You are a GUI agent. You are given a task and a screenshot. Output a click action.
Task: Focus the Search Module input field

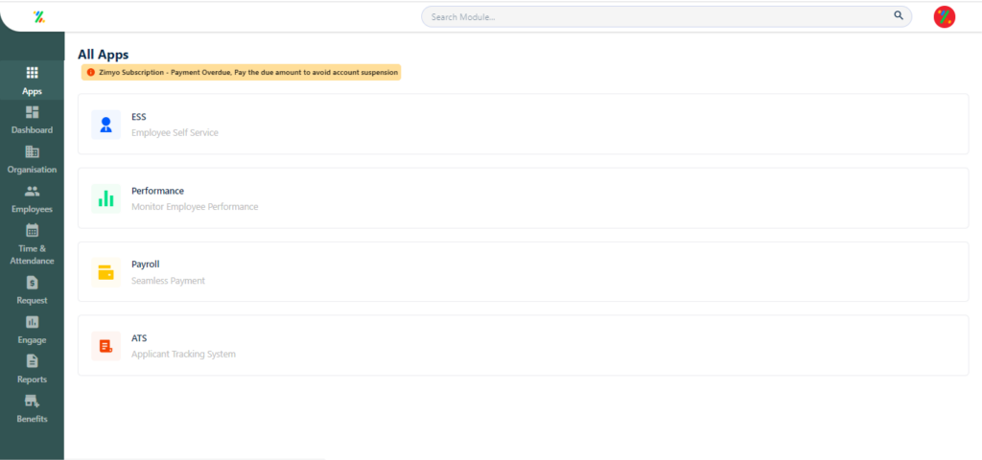[x=666, y=17]
